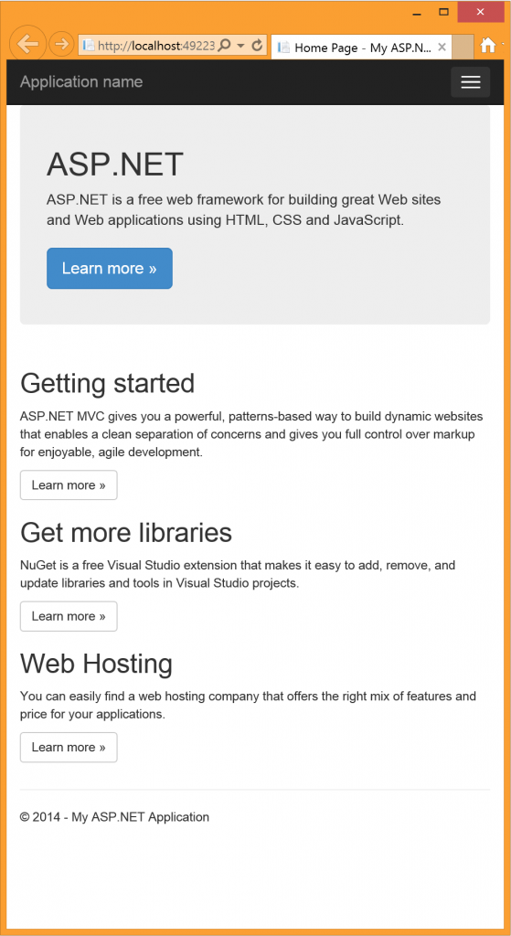Close the Home Page browser tab
The height and width of the screenshot is (936, 511).
point(442,48)
